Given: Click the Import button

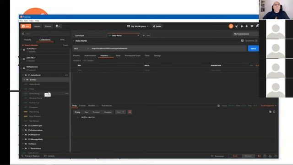Looking at the screenshot, I should click(x=37, y=26).
